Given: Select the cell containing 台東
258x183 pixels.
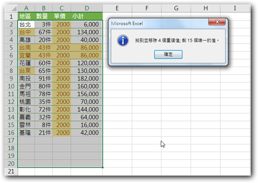Looking at the screenshot, I should (x=26, y=71).
